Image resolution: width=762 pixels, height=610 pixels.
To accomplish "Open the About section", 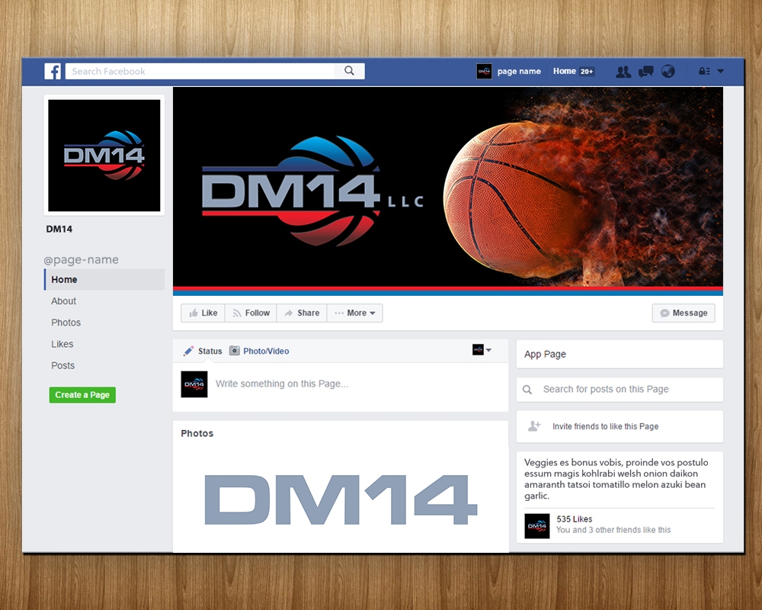I will [63, 301].
